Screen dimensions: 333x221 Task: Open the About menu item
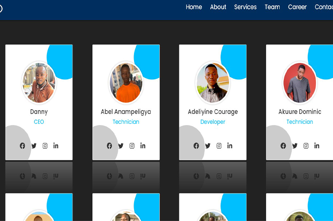point(218,7)
